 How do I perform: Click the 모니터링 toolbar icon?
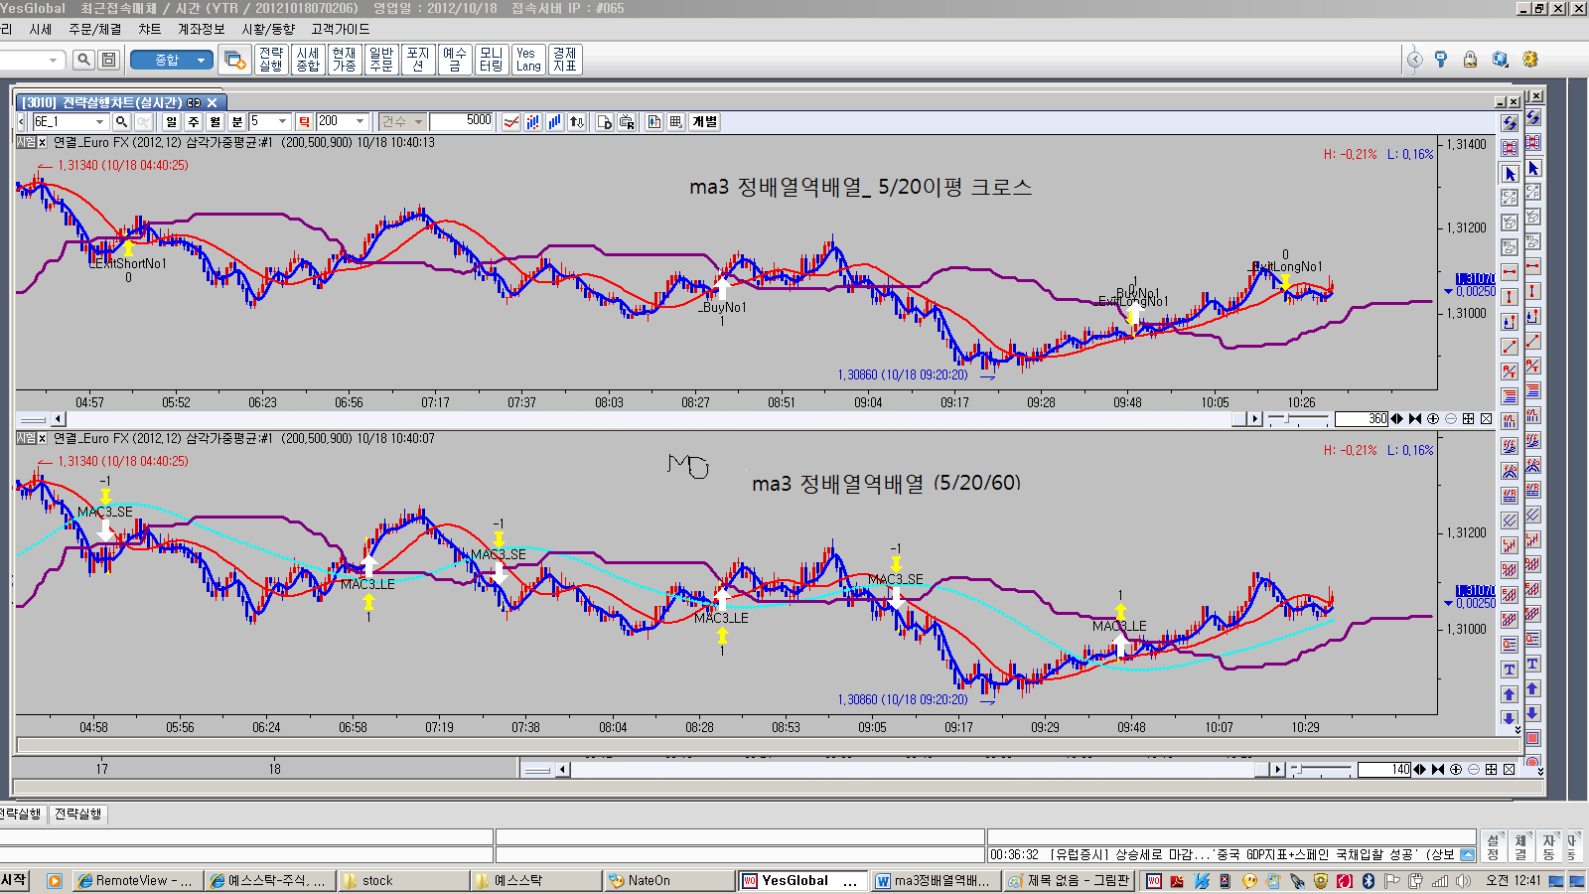[491, 60]
